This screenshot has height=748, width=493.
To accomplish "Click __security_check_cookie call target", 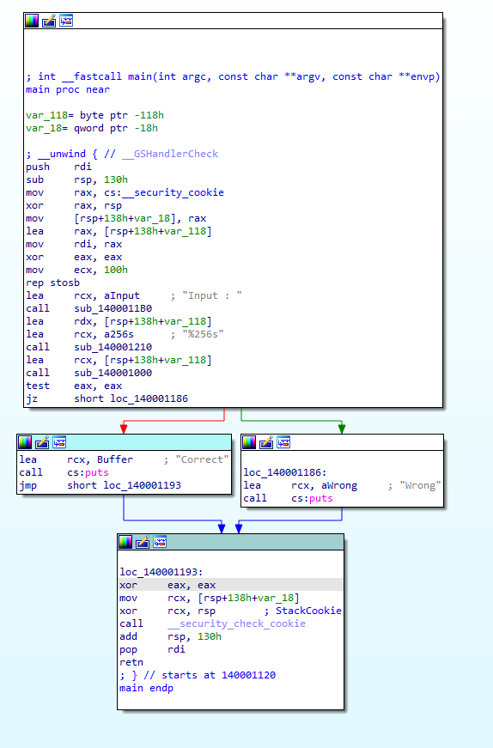I will [x=236, y=623].
